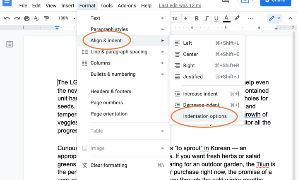
Task: Click the Clear formatting icon
Action: pos(85,166)
